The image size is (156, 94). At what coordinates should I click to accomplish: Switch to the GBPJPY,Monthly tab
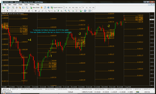(x=25, y=89)
